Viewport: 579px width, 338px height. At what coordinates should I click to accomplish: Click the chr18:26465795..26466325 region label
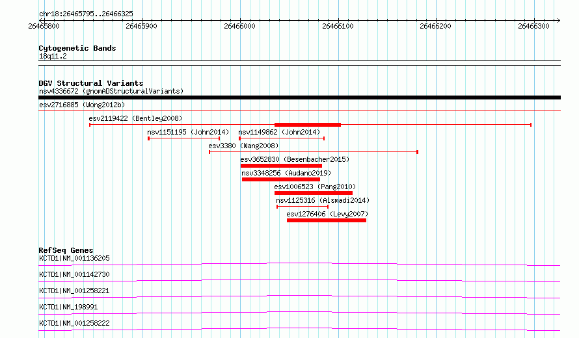[86, 14]
